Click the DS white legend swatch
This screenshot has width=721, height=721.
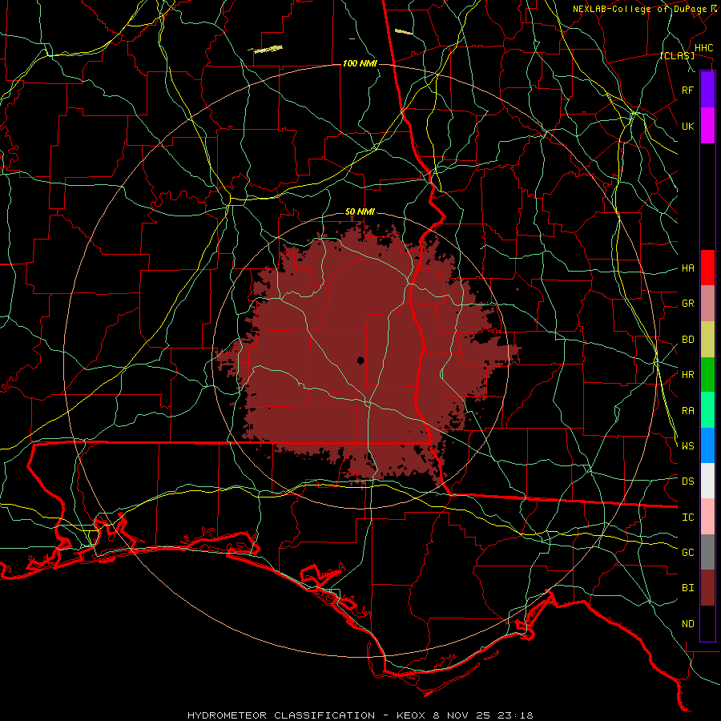point(707,481)
